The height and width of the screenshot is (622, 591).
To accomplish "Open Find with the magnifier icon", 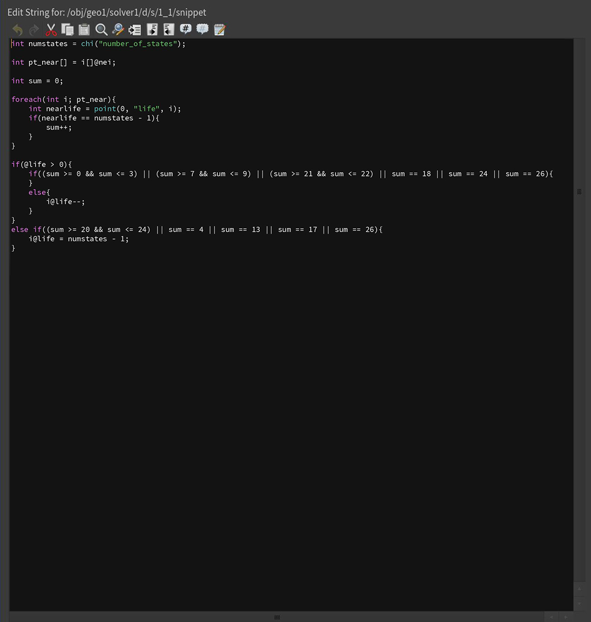I will [x=101, y=29].
